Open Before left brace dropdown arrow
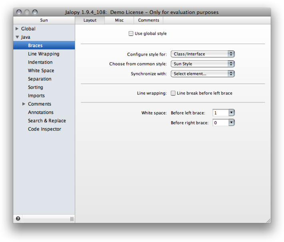 [x=232, y=113]
